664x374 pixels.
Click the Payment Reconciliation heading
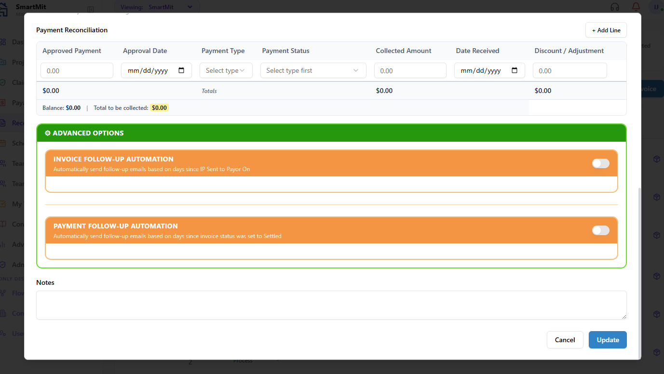pos(72,30)
